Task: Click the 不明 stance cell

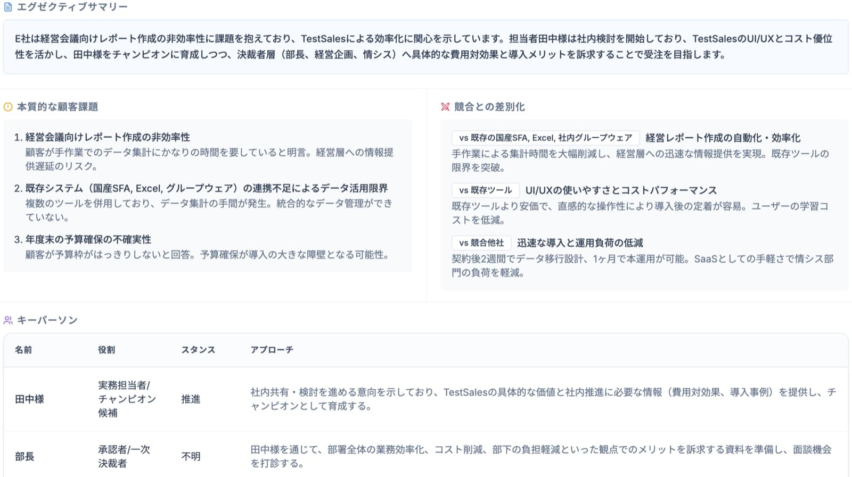Action: [x=191, y=457]
